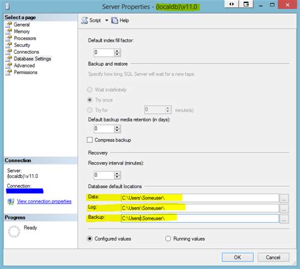Click the Recovery interval minutes field

point(104,175)
